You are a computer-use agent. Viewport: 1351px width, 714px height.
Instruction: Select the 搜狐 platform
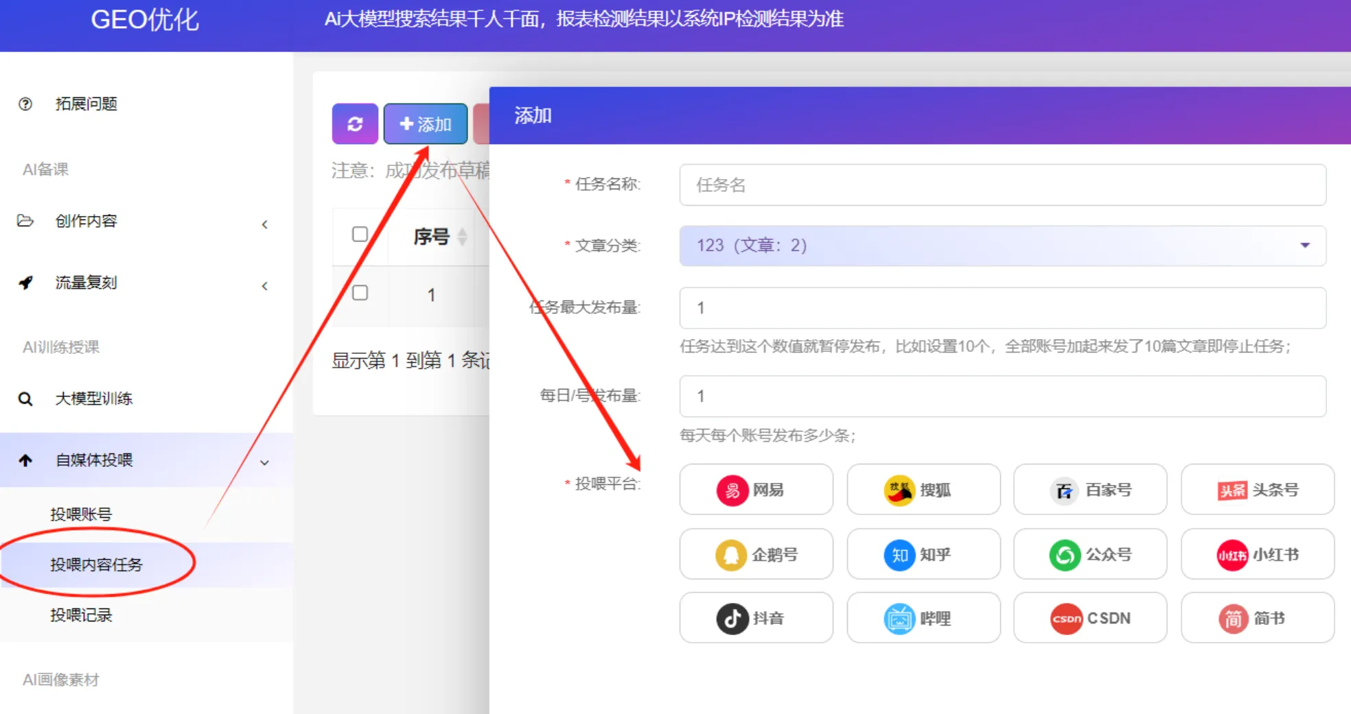(x=923, y=490)
